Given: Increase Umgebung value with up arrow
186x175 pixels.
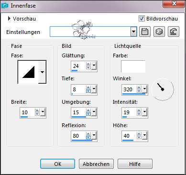Looking at the screenshot, I should point(88,110).
